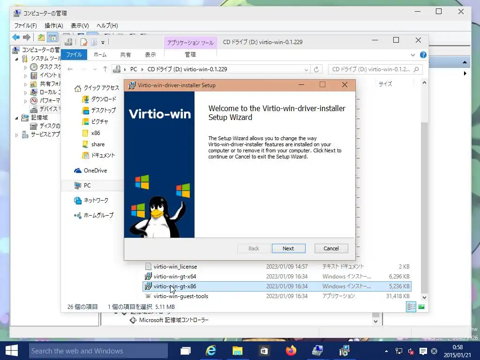This screenshot has width=480, height=360.
Task: Click the properties icon in Explorer quick access toolbar
Action: (x=84, y=42)
